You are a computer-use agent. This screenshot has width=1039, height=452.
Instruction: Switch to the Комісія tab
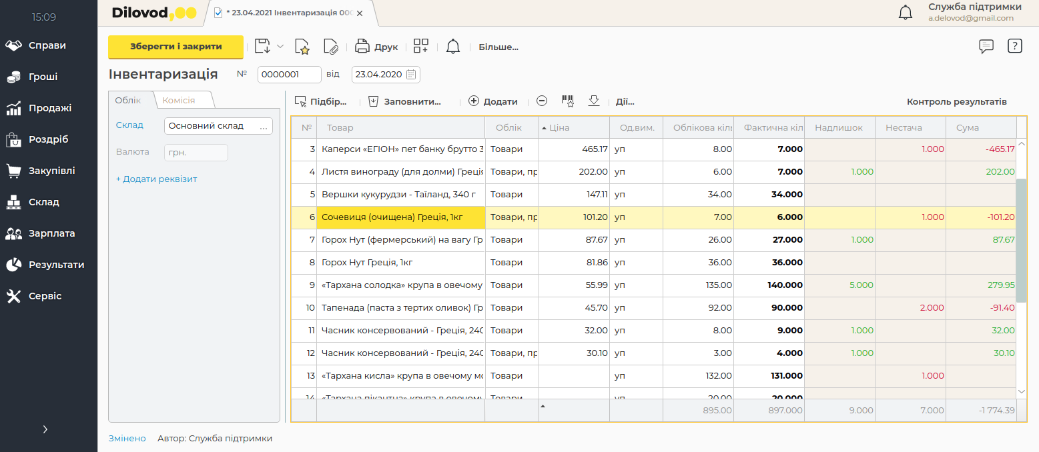coord(179,100)
